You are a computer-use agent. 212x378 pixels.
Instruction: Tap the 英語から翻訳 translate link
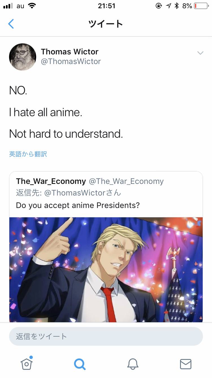(x=28, y=154)
